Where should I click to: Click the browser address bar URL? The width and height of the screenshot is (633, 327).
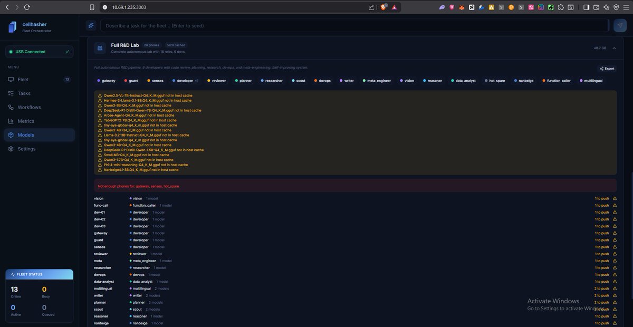tap(129, 7)
